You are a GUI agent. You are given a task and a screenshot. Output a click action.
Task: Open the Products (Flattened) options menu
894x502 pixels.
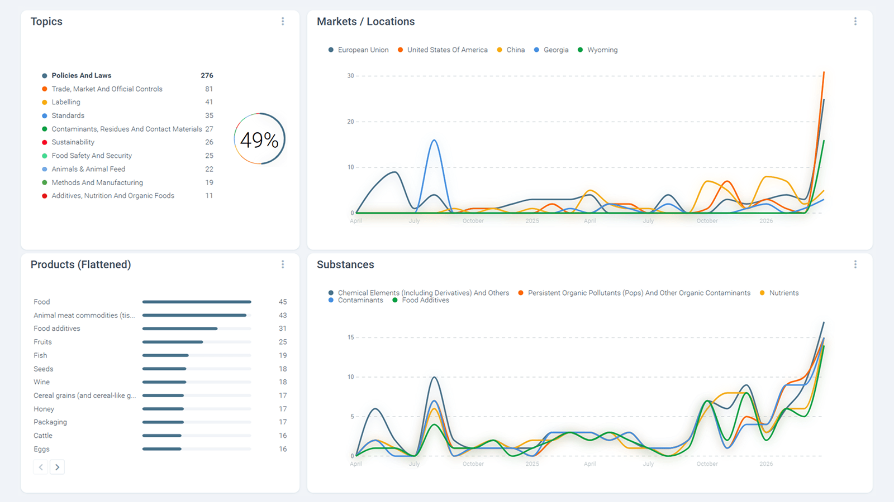283,264
